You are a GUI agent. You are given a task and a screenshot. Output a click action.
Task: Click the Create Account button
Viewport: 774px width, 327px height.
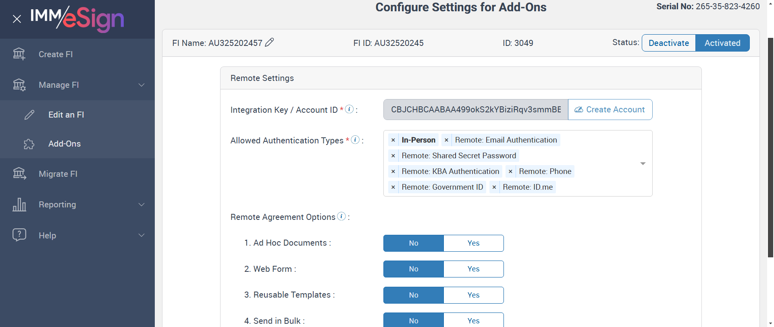610,110
